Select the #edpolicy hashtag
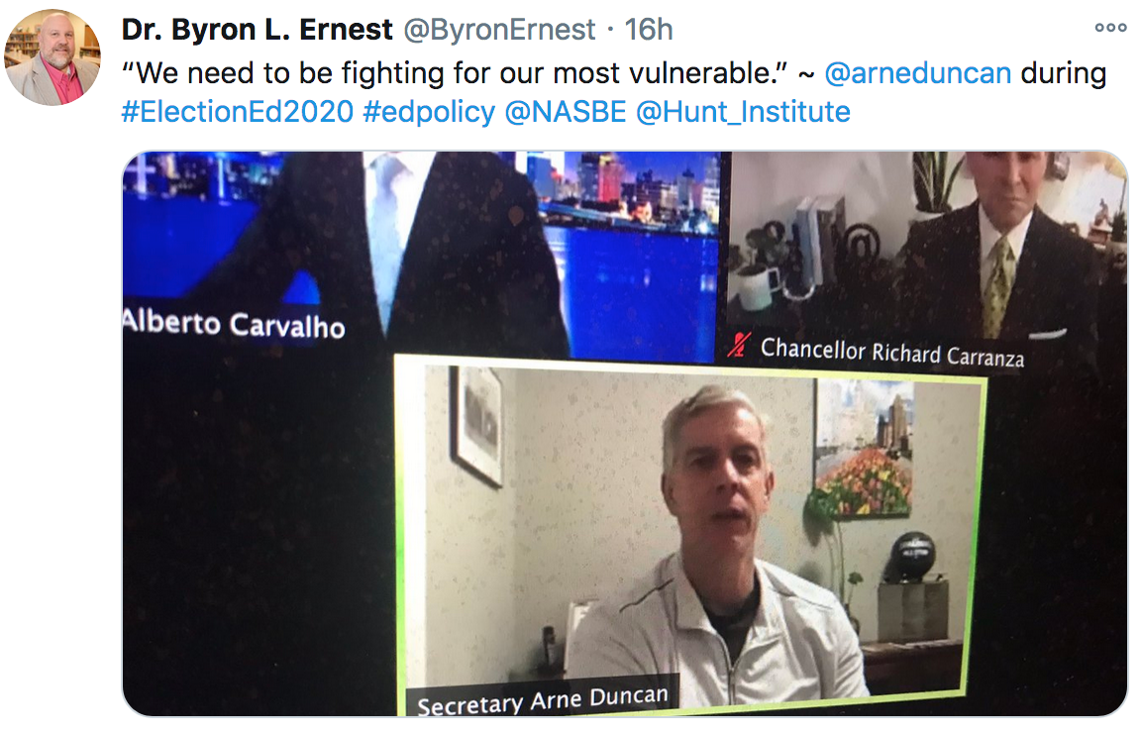Screen dimensions: 1141x735 [429, 112]
